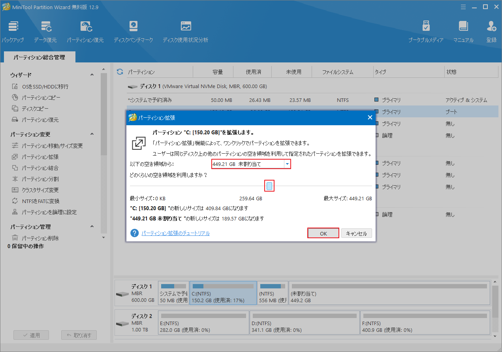
Task: Open the hamburger menu in the title bar
Action: point(463,6)
